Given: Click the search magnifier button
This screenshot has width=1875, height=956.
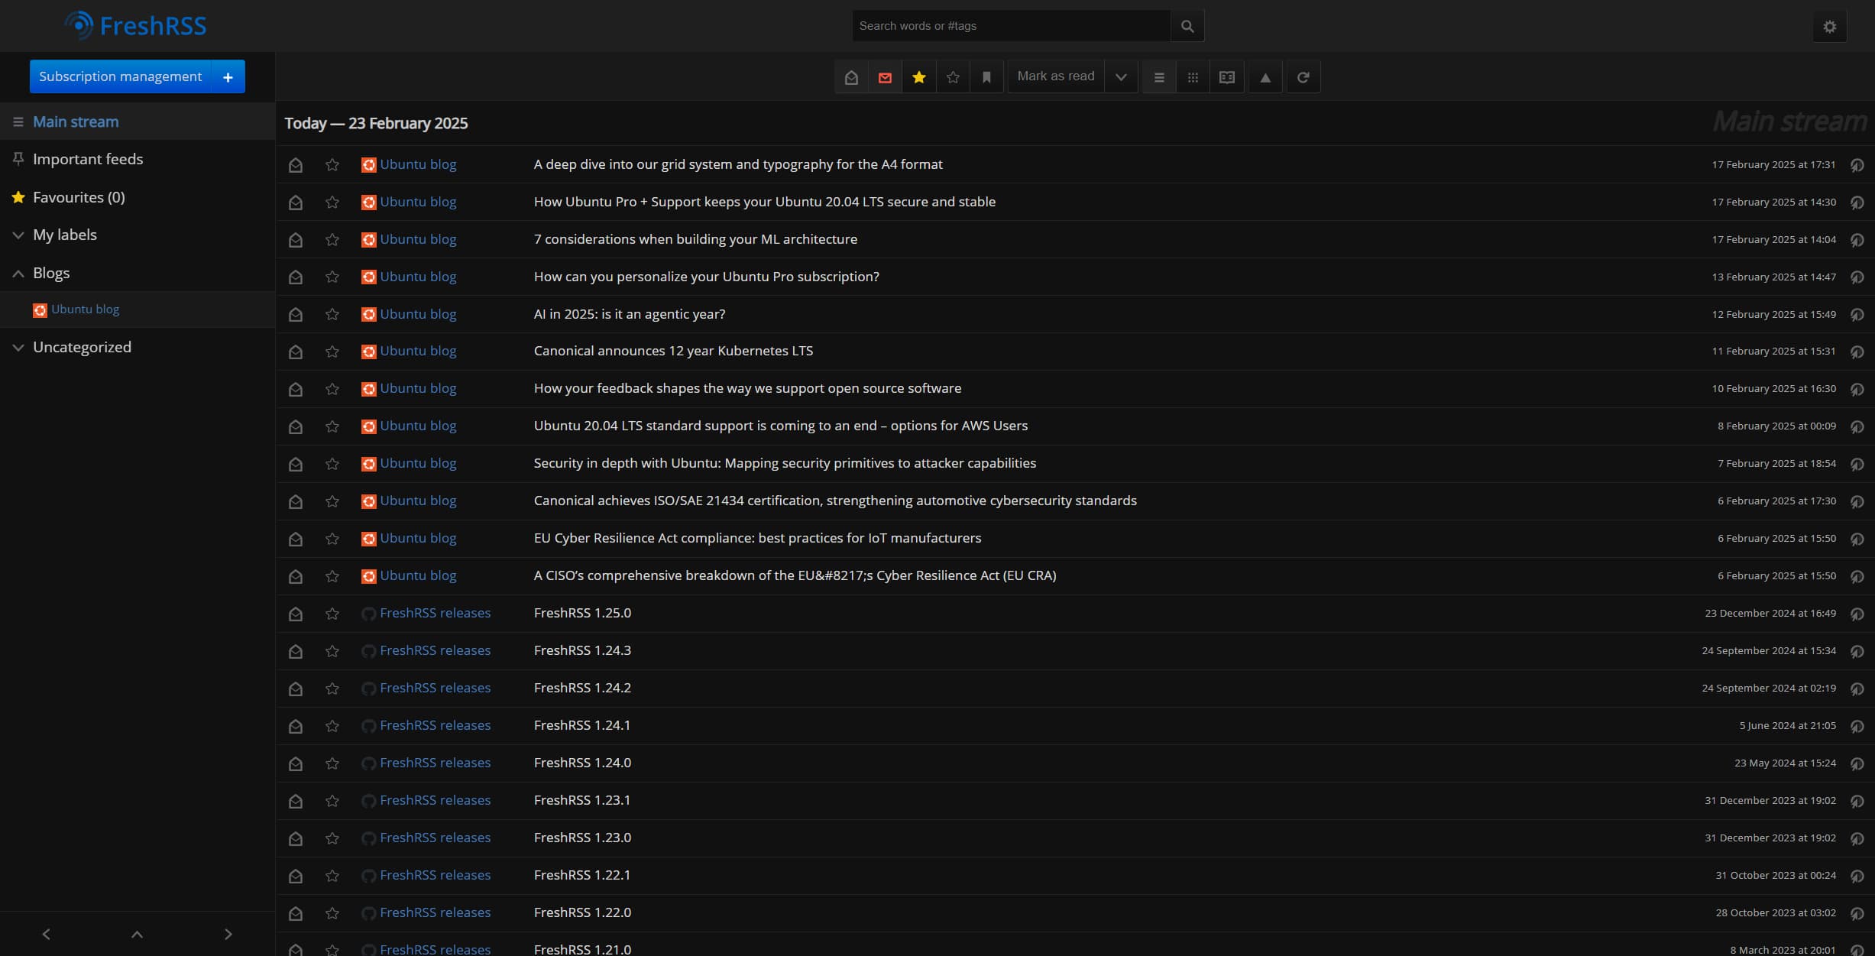Looking at the screenshot, I should (1187, 26).
